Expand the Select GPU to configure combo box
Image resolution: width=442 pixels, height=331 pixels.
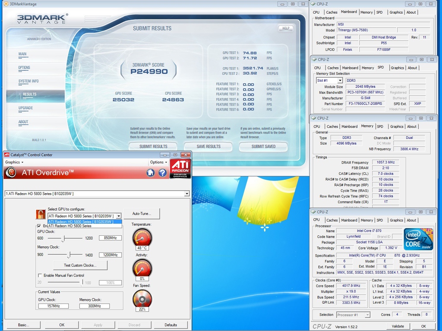[x=119, y=216]
